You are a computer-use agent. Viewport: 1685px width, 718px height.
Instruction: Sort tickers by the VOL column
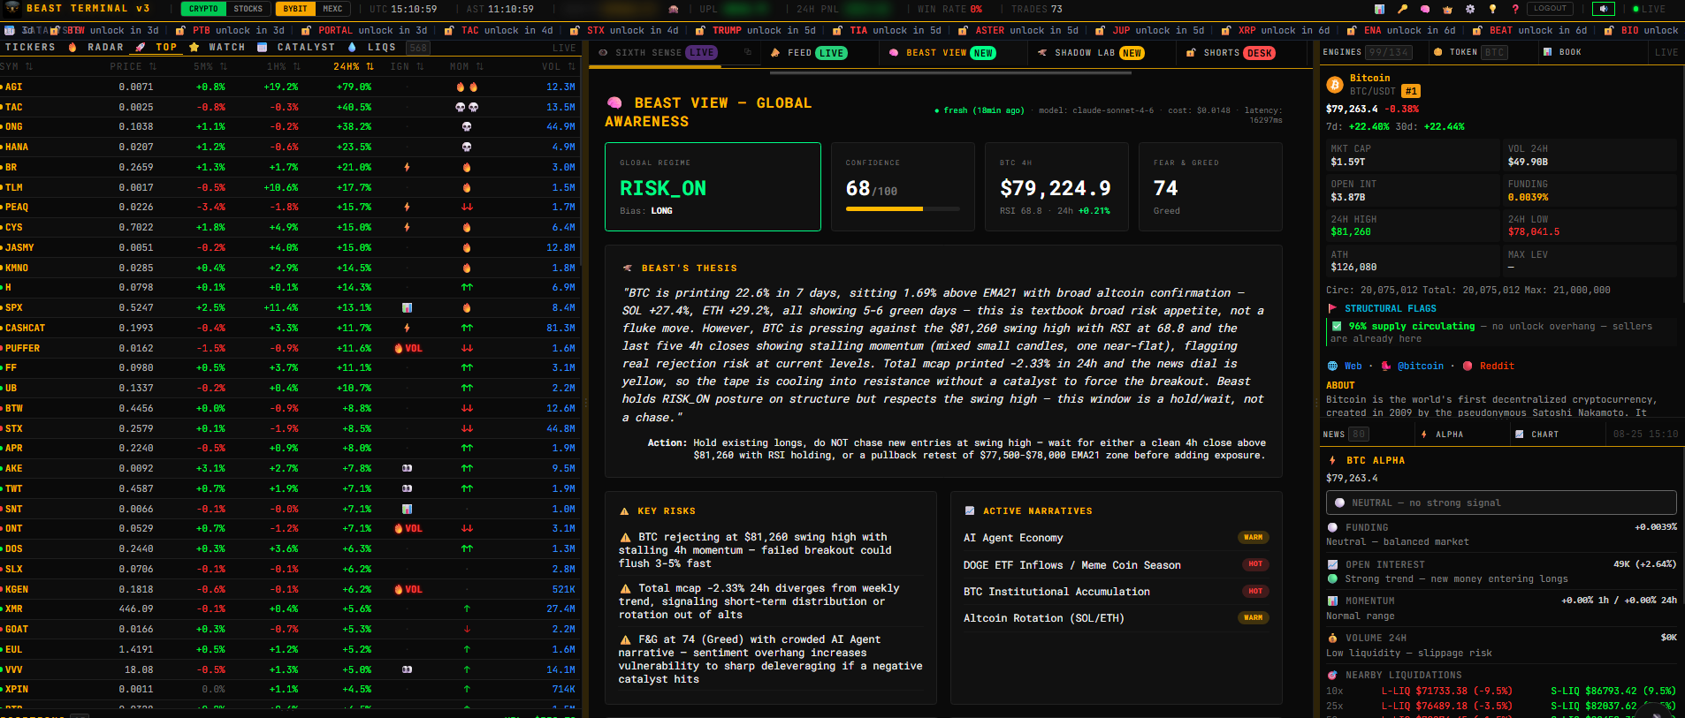tap(559, 66)
